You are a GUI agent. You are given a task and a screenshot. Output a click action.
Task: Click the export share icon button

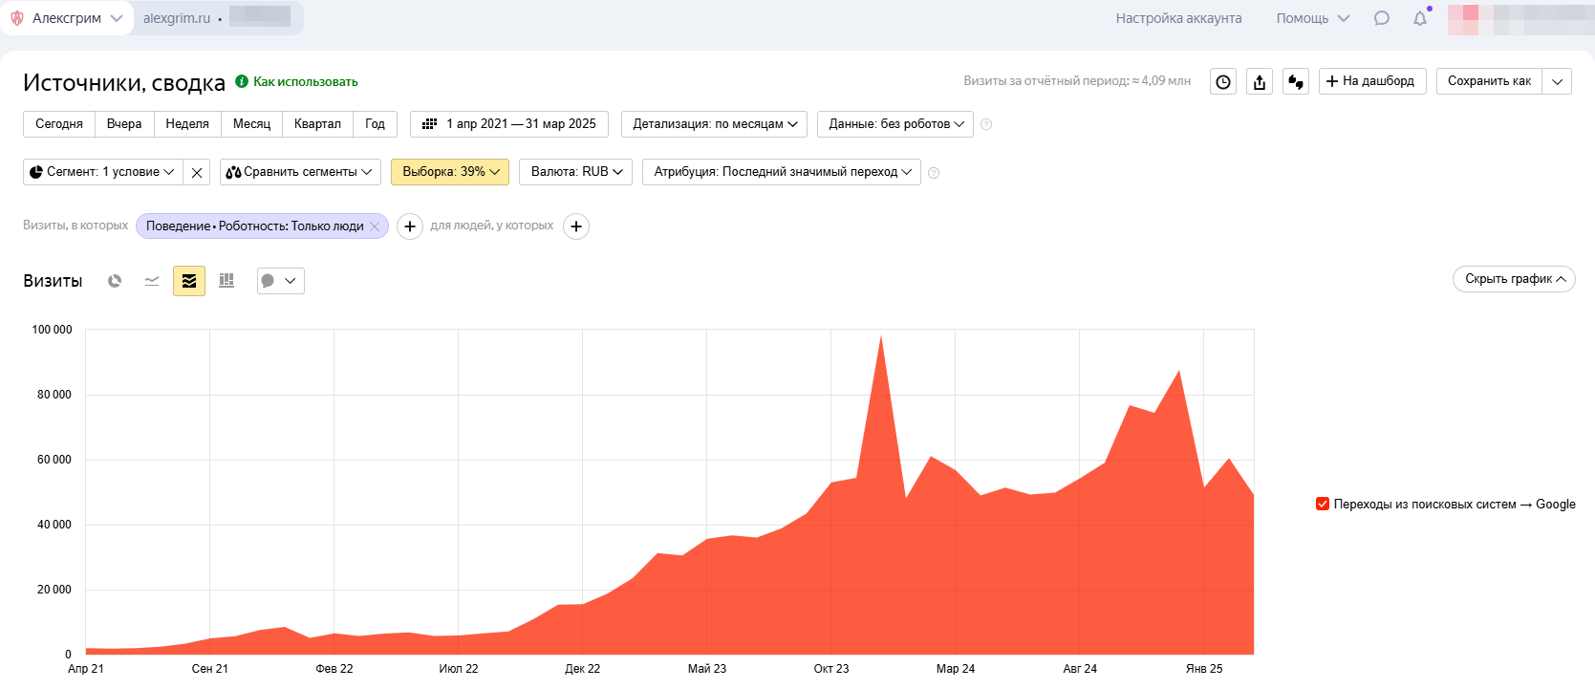tap(1260, 81)
